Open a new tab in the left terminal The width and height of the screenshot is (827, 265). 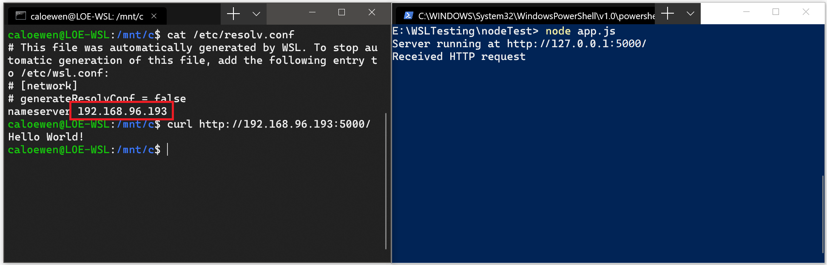[x=233, y=14]
